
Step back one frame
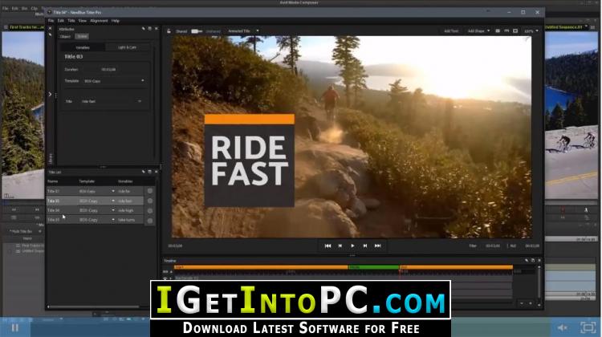(340, 246)
